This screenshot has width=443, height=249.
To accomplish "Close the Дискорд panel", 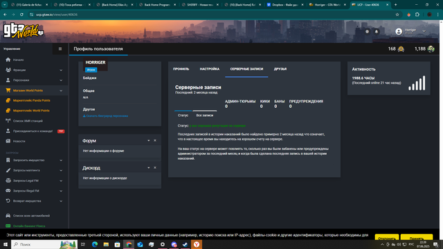I will tap(155, 167).
